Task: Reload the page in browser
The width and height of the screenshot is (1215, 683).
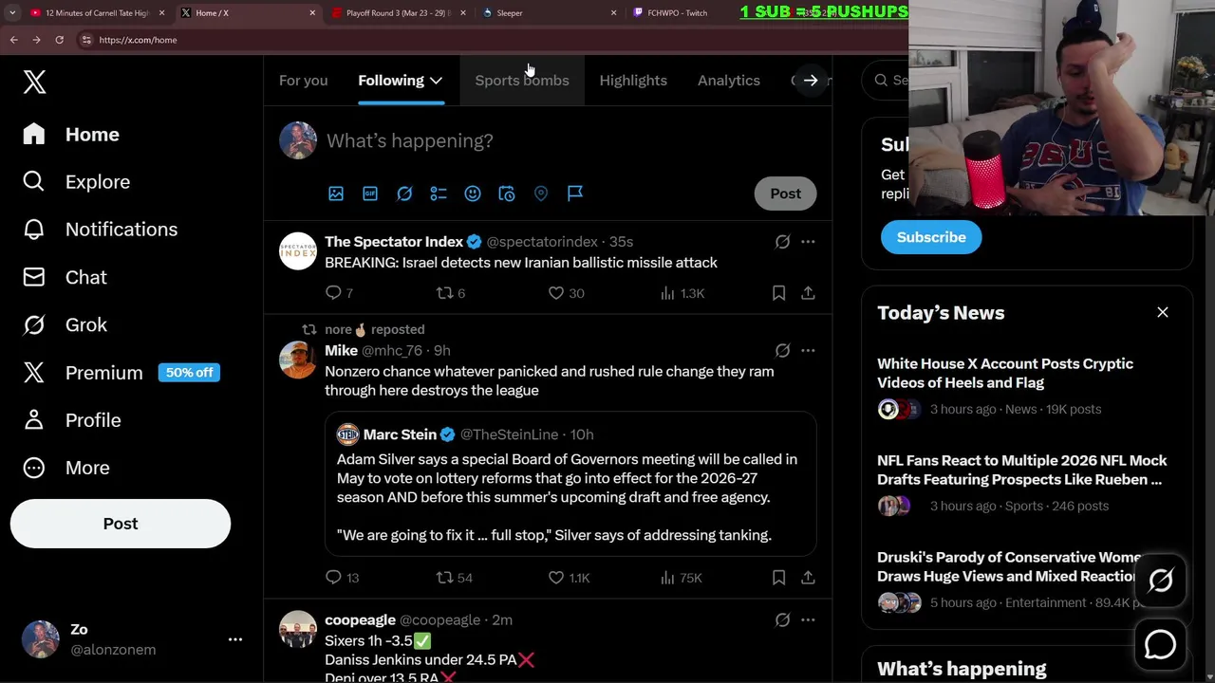Action: pos(59,40)
